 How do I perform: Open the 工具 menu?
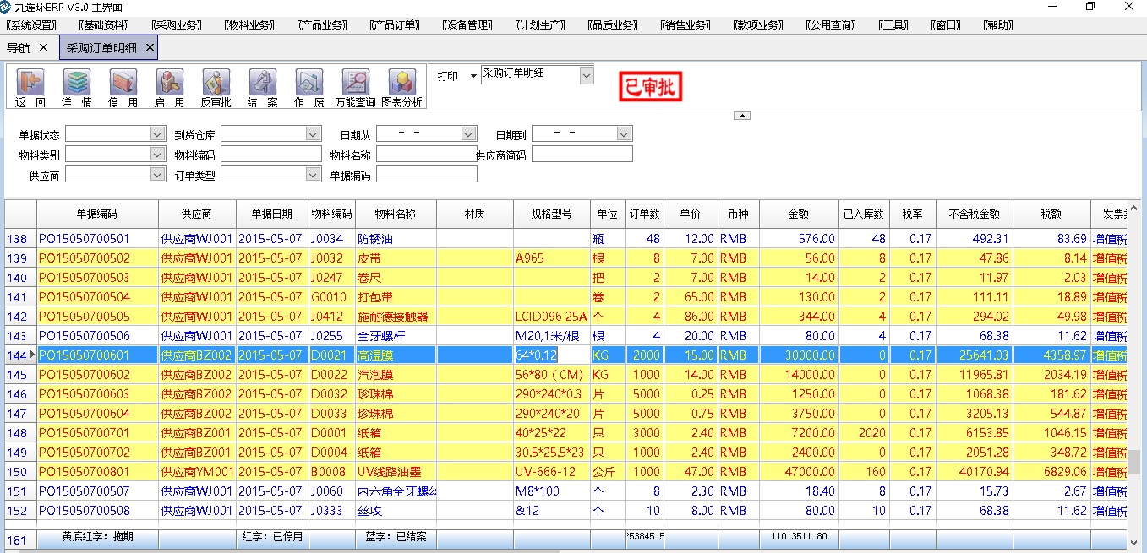[x=893, y=25]
